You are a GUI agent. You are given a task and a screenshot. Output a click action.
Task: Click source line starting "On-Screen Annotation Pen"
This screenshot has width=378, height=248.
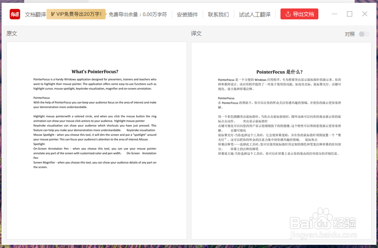(95, 149)
